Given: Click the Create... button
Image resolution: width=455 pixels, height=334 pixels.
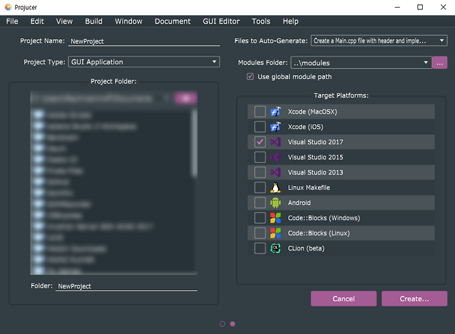Looking at the screenshot, I should (415, 299).
